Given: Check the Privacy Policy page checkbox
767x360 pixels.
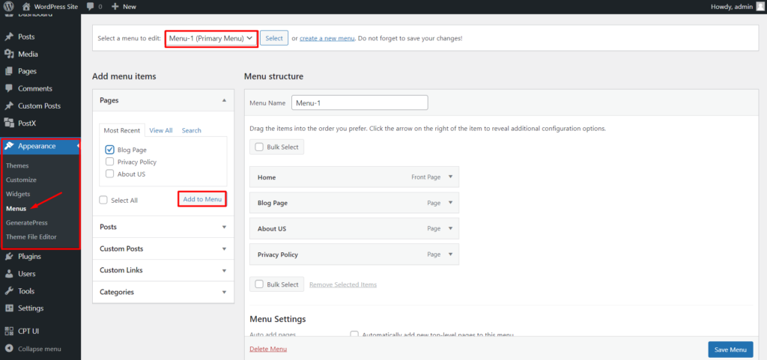Looking at the screenshot, I should click(110, 162).
